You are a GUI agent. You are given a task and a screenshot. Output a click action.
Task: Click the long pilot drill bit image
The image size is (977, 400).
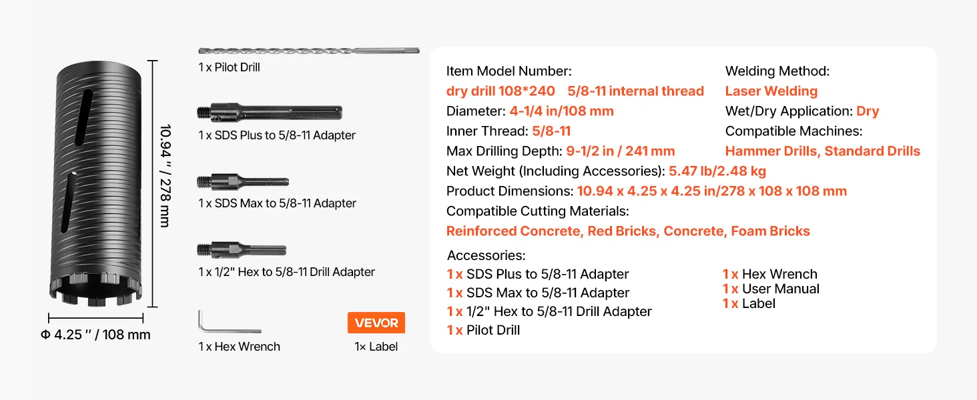point(308,51)
